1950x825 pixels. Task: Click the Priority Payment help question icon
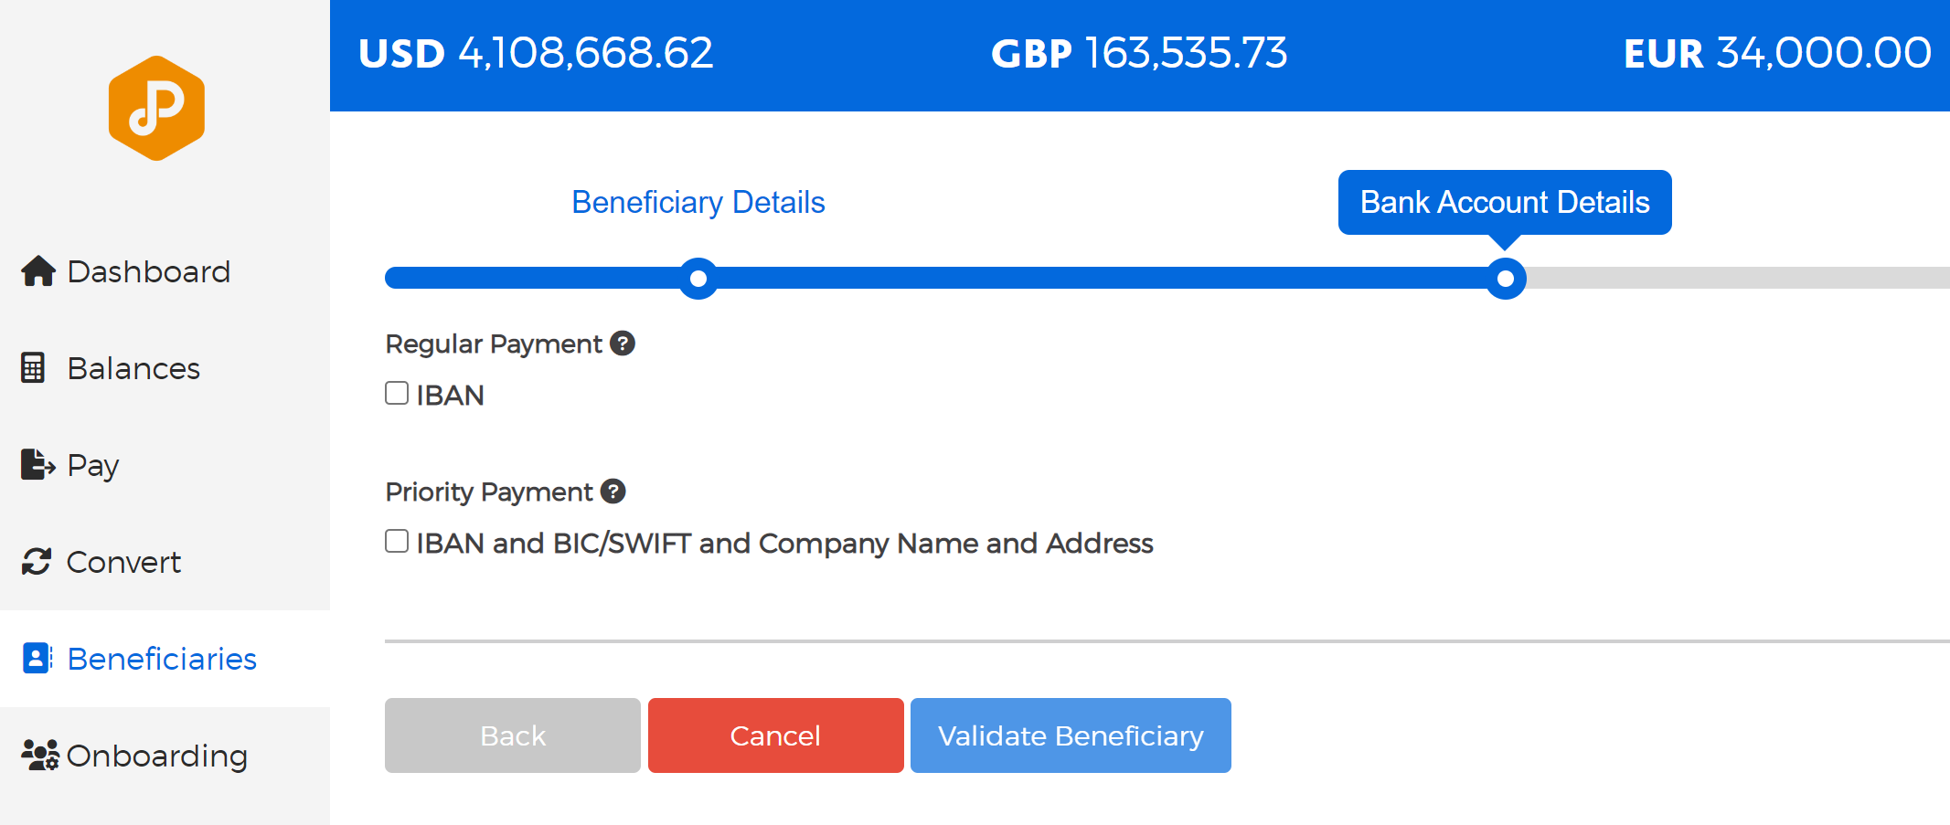pyautogui.click(x=613, y=492)
